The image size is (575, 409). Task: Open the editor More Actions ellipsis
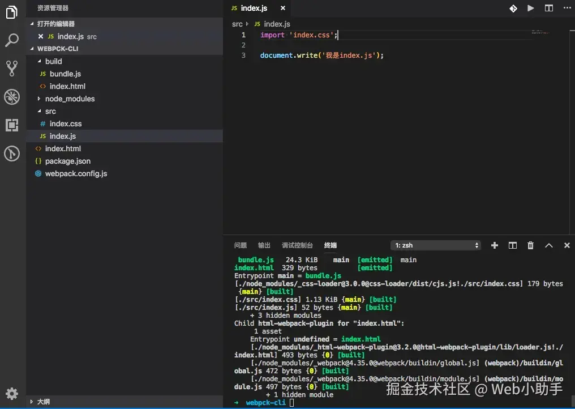[567, 8]
